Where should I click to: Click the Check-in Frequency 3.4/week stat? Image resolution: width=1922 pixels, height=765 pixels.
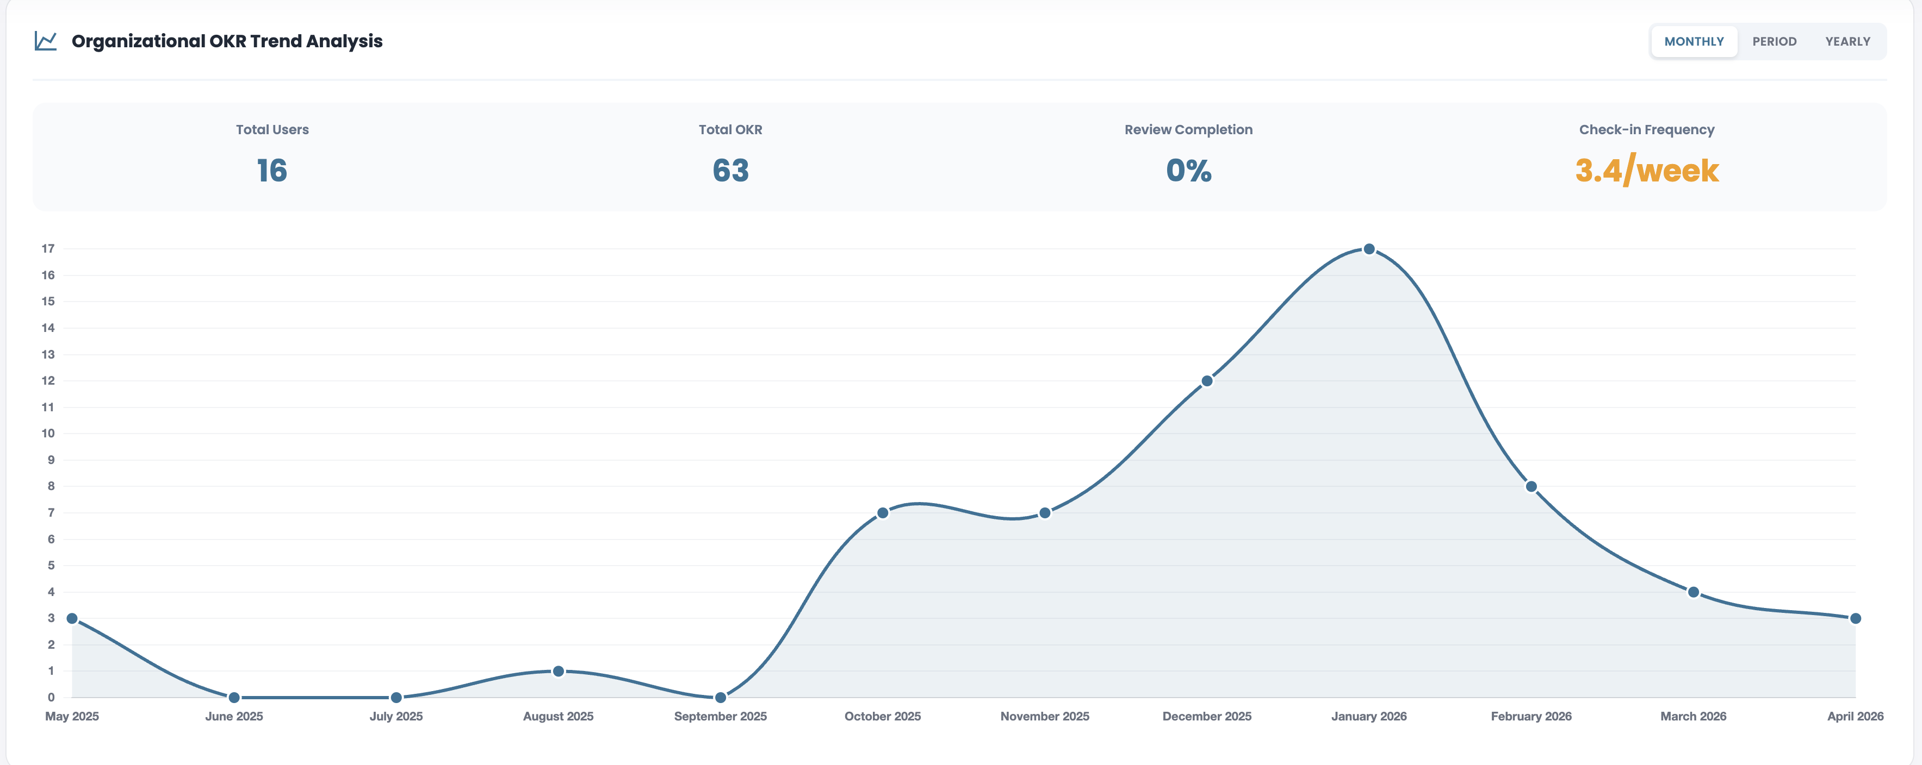1647,171
